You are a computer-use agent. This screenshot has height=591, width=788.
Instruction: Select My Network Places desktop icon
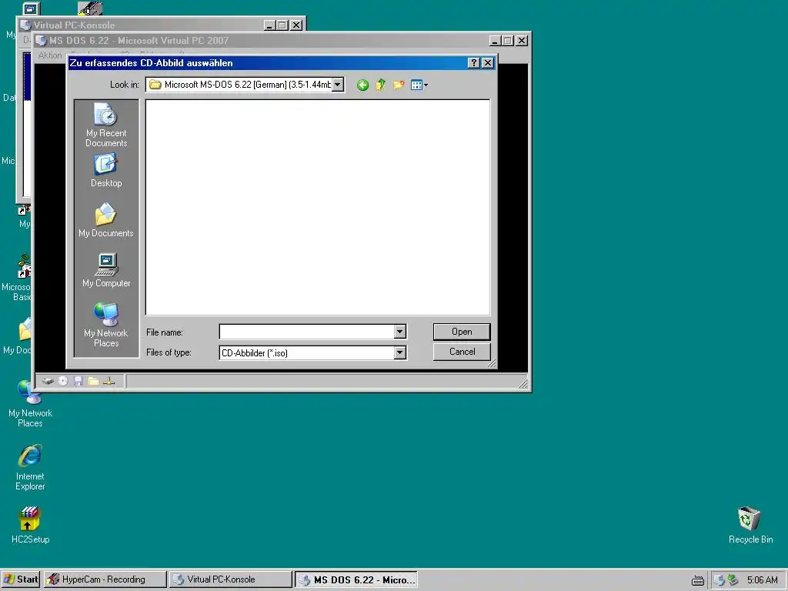30,404
